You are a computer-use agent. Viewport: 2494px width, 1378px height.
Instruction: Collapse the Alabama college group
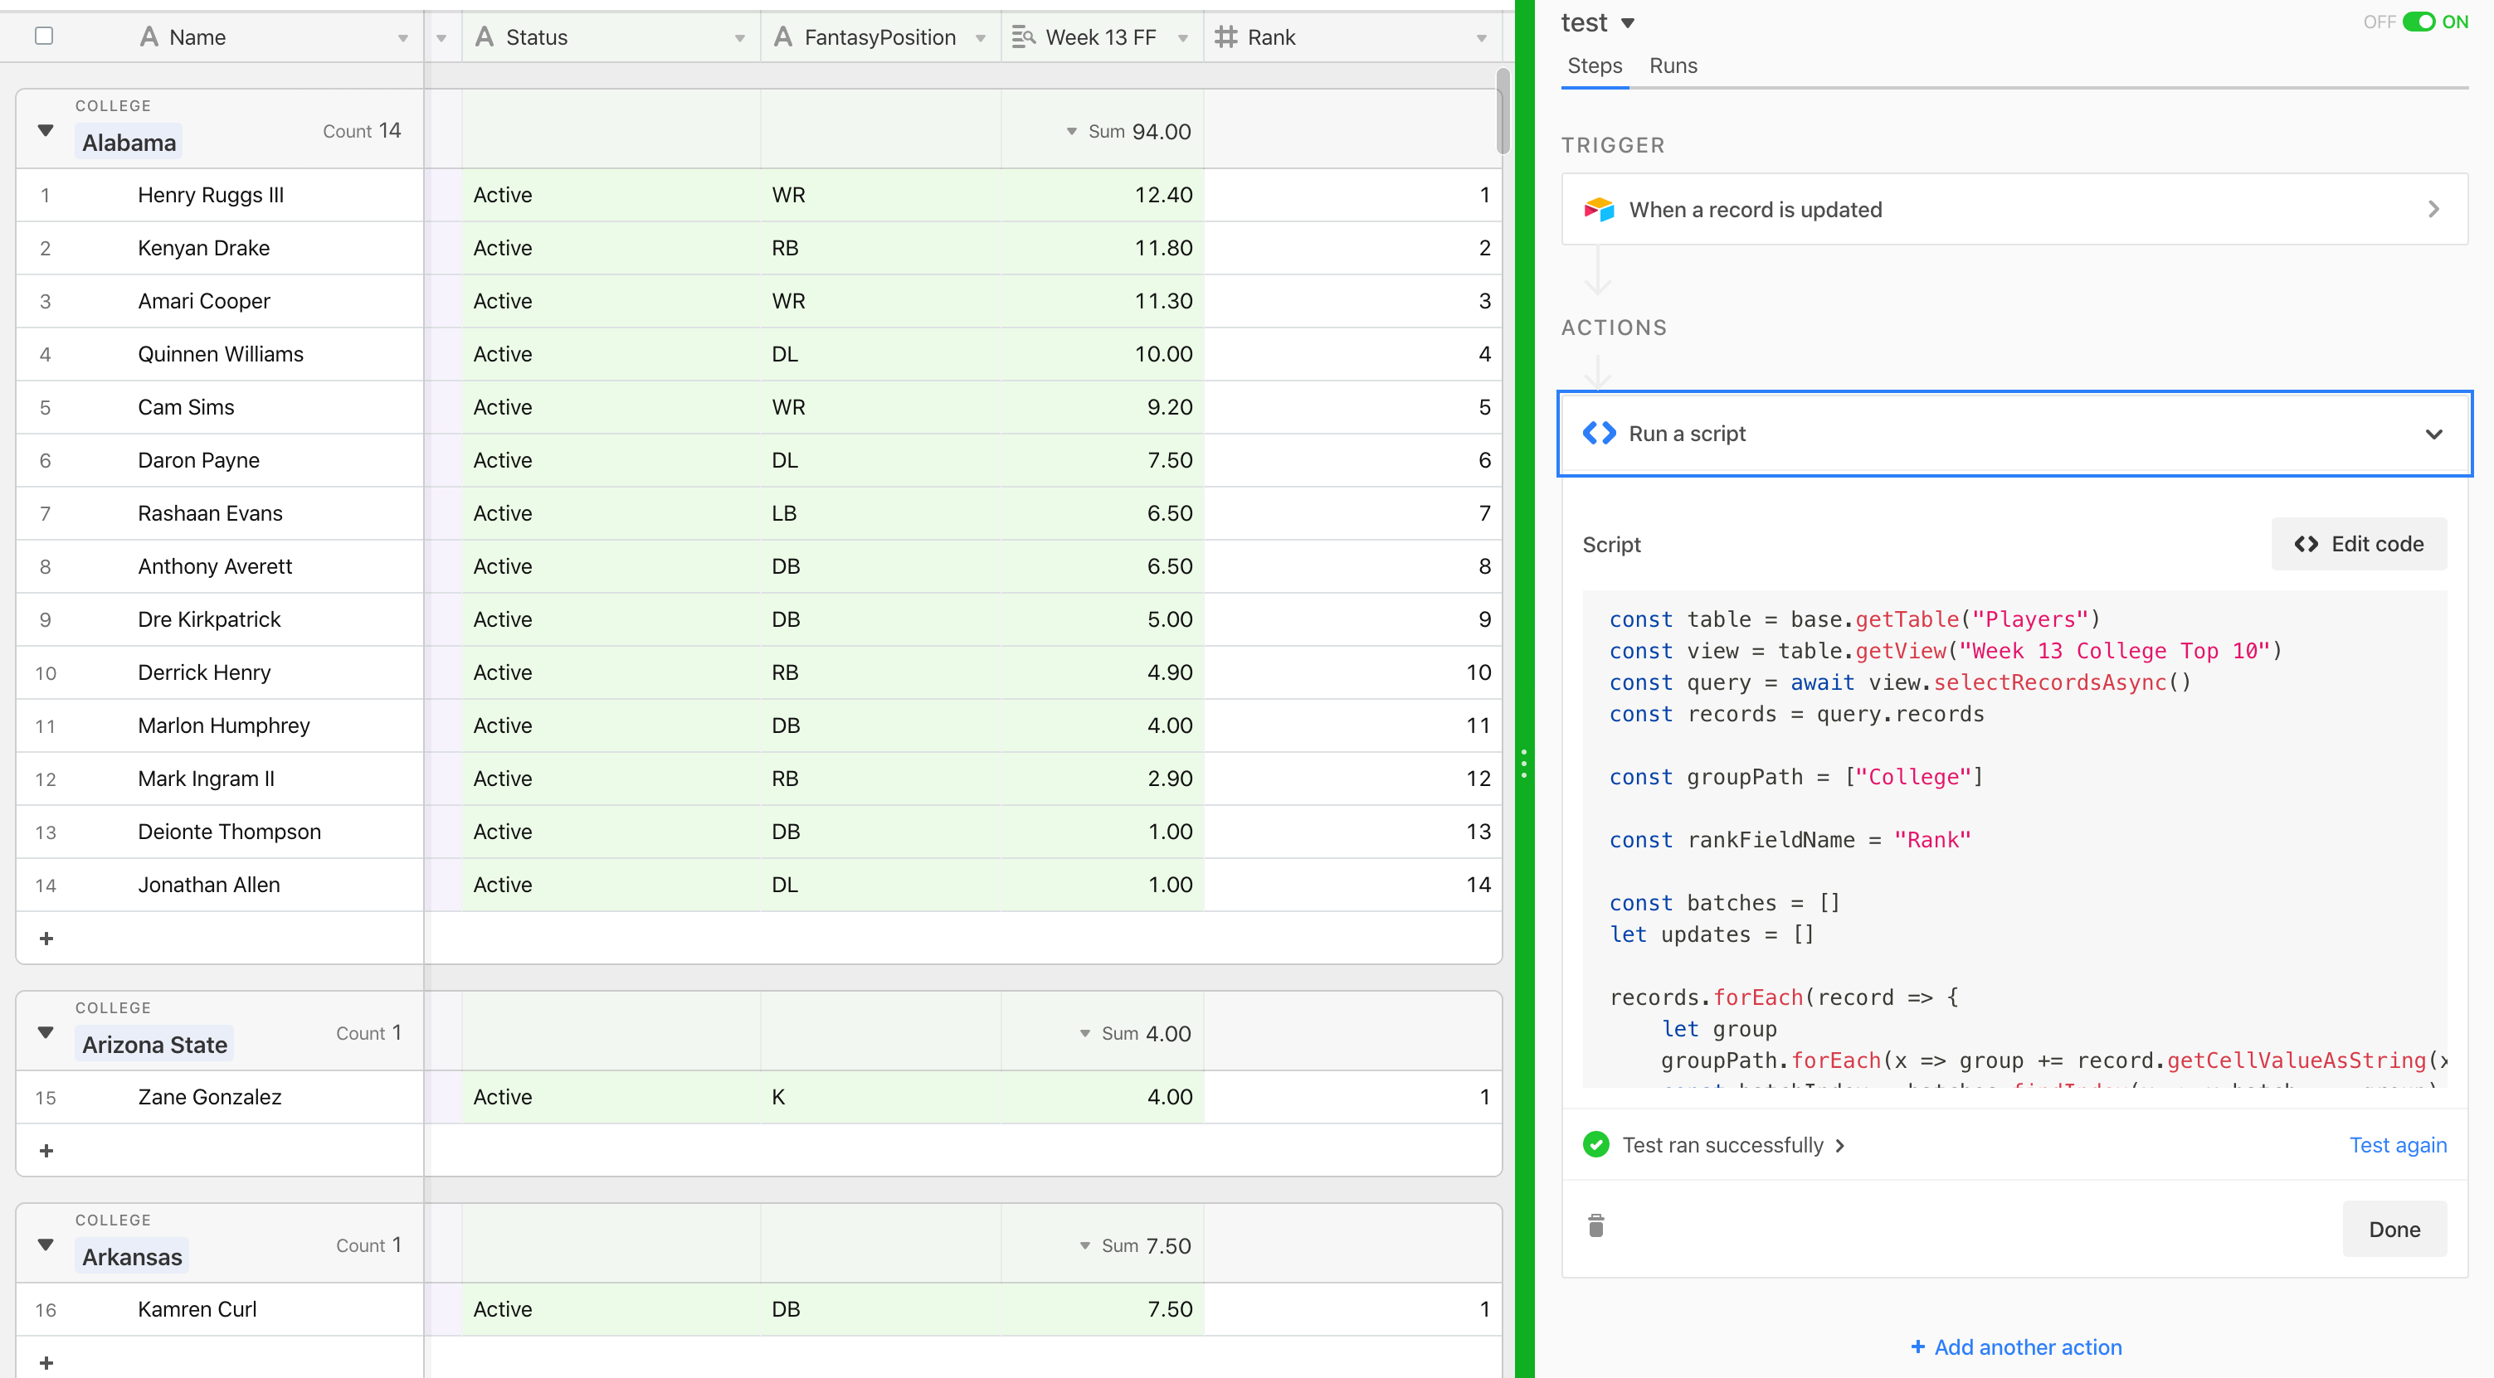click(46, 129)
